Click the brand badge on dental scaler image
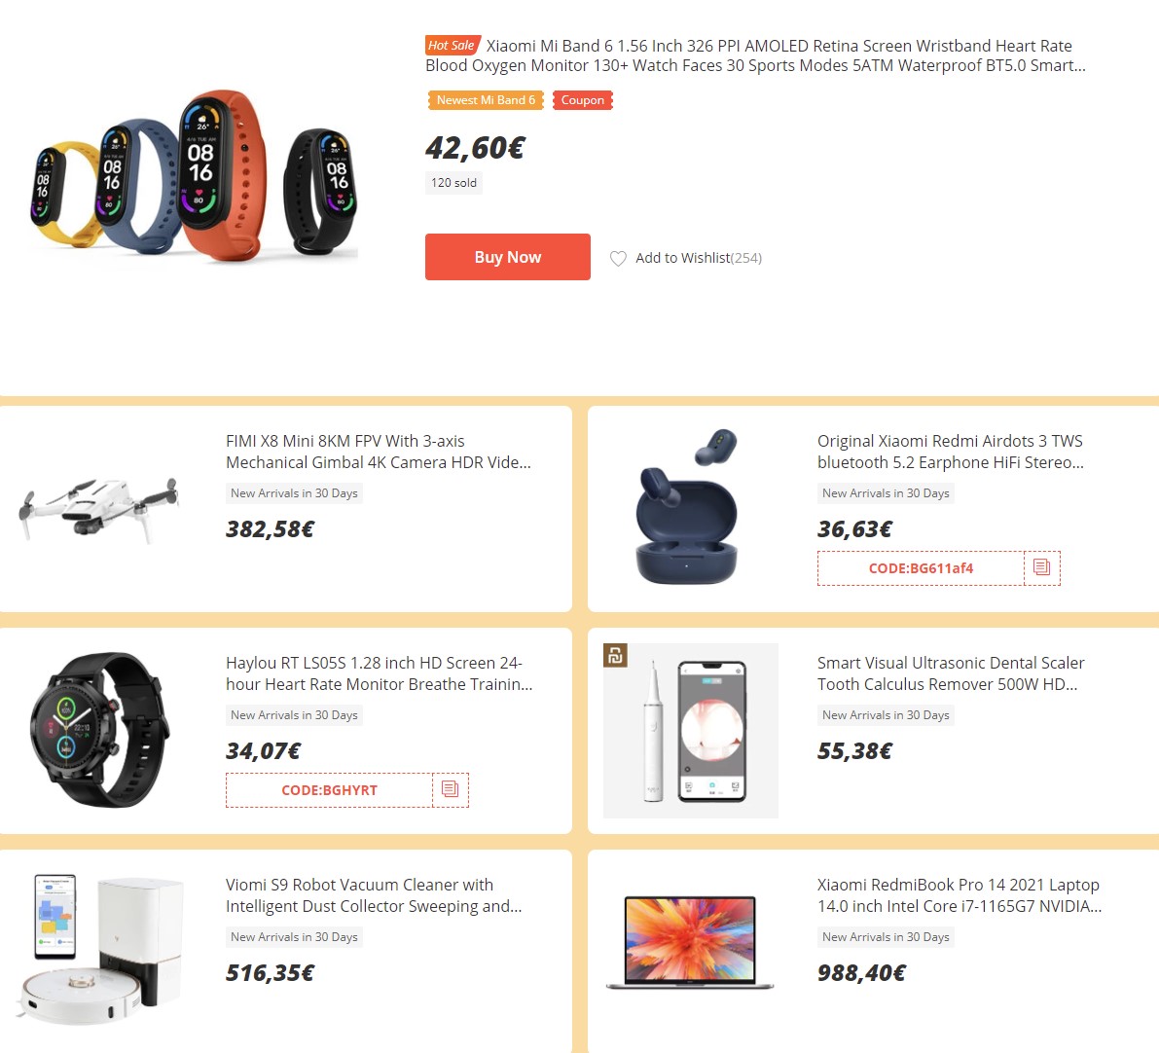This screenshot has height=1053, width=1159. click(615, 655)
